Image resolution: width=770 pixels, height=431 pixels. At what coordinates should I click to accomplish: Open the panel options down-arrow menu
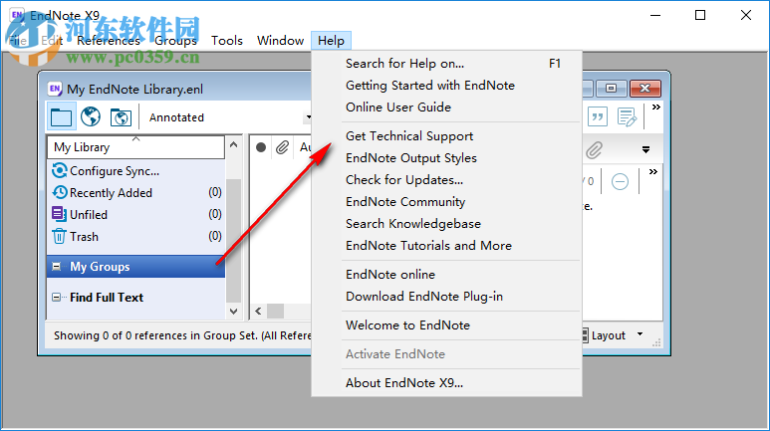pos(645,149)
